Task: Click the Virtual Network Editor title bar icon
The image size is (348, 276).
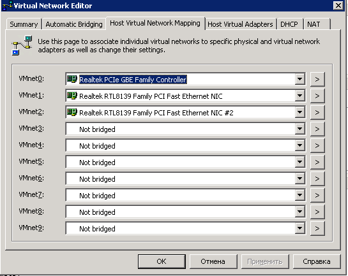Action: pos(7,6)
